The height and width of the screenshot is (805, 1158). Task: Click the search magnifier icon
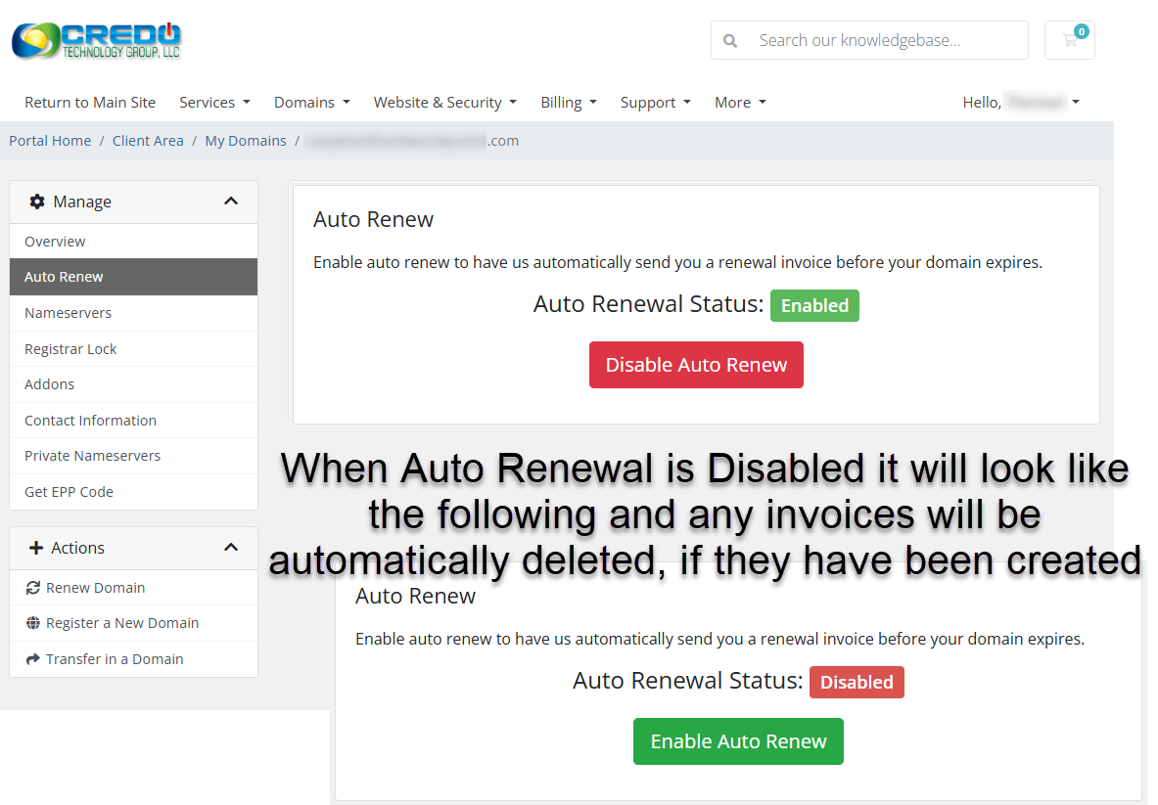point(730,41)
